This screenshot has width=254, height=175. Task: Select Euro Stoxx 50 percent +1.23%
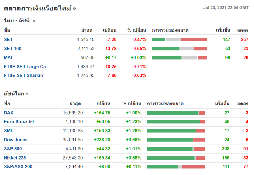[x=134, y=121]
